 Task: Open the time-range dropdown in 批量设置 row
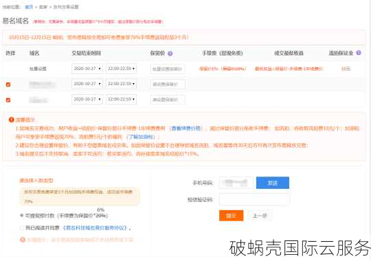pyautogui.click(x=121, y=69)
